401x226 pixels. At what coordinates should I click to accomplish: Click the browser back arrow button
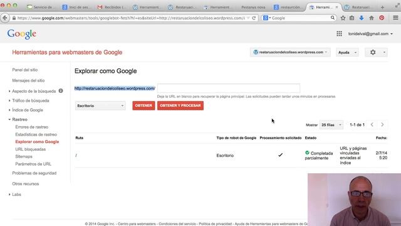[x=5, y=18]
